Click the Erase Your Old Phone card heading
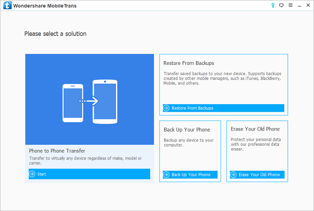This screenshot has height=211, width=314. pyautogui.click(x=255, y=129)
